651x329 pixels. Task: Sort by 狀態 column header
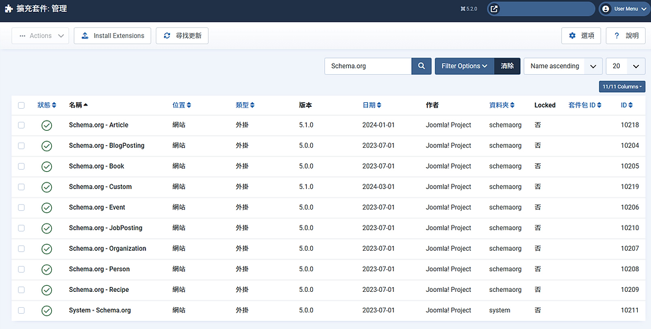[46, 105]
